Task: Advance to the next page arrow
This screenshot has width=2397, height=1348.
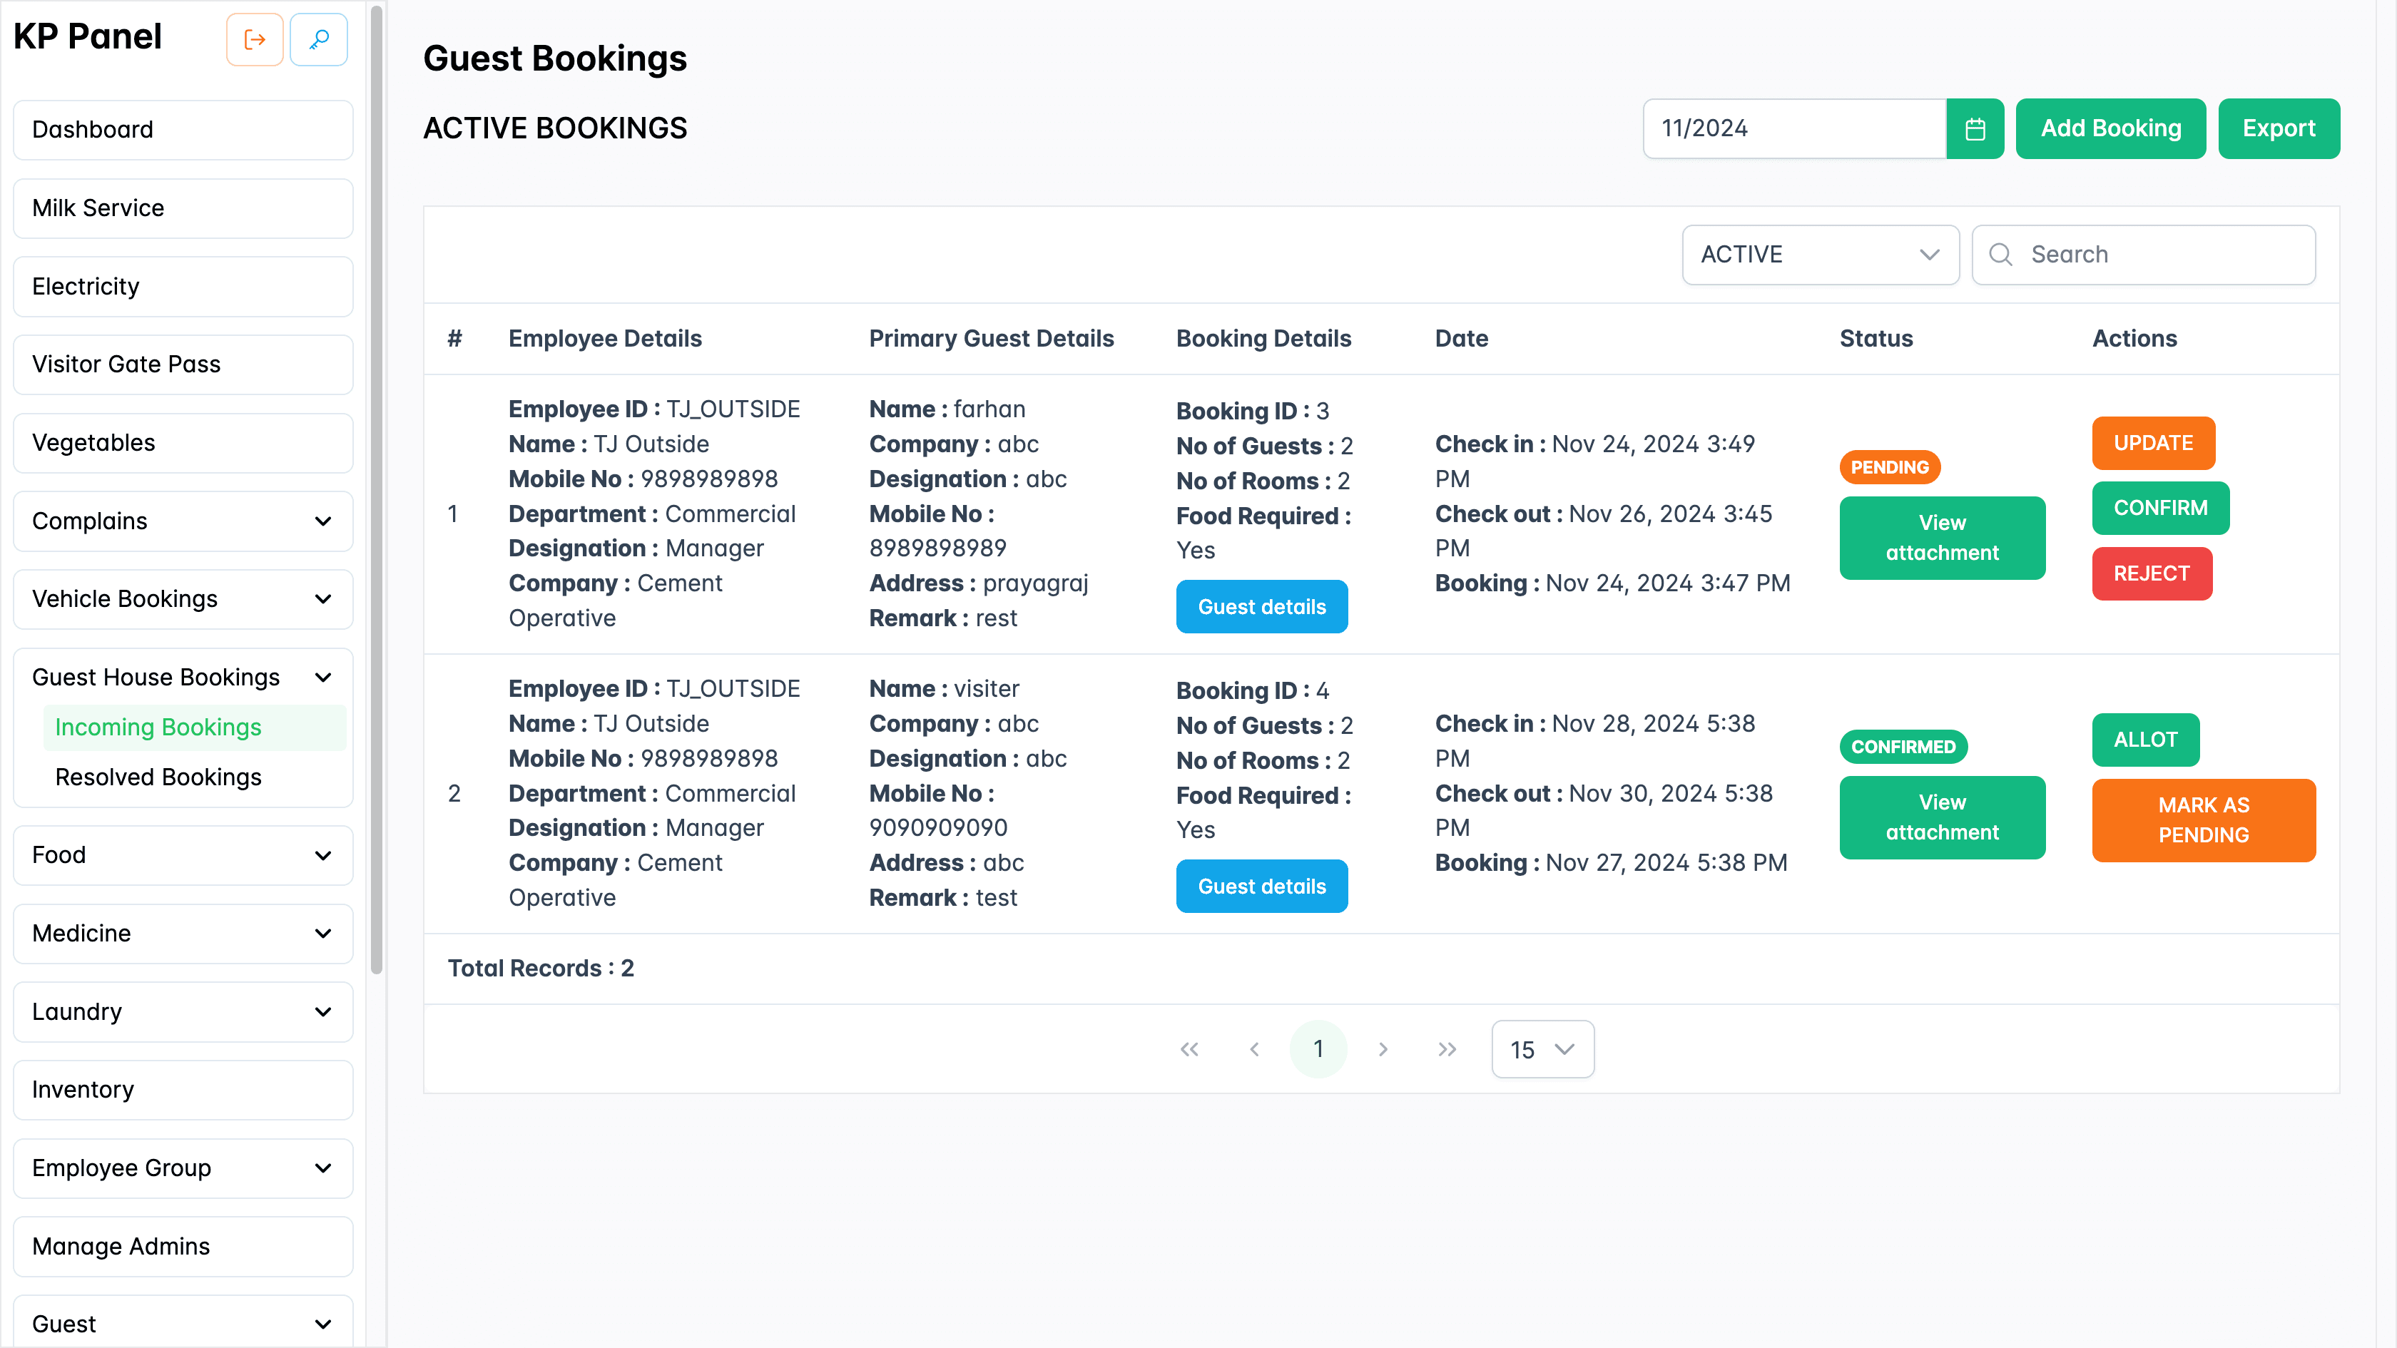Action: pyautogui.click(x=1384, y=1048)
